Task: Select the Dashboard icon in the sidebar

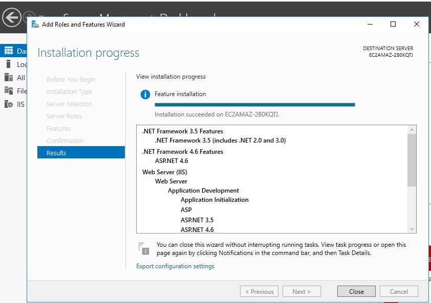Action: point(8,51)
